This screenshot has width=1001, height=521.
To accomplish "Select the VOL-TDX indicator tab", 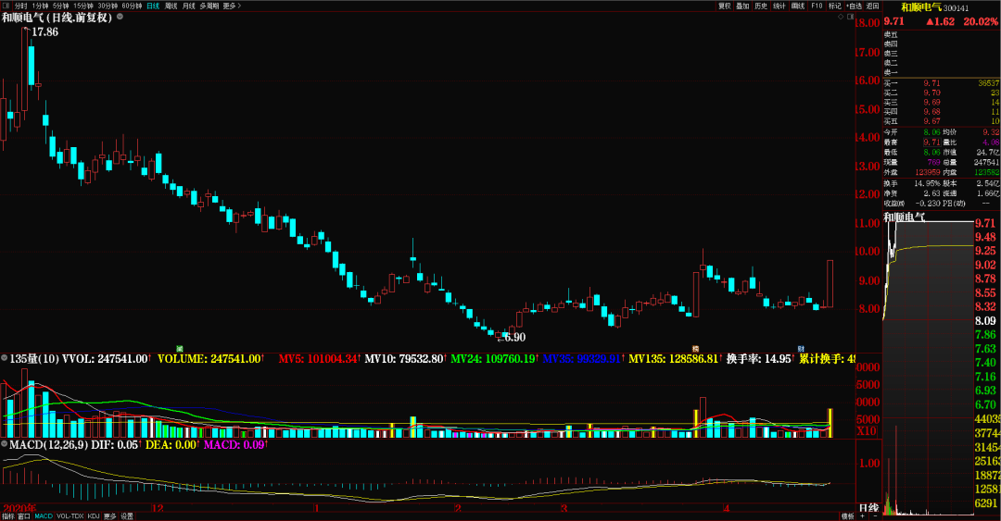I will pos(70,516).
